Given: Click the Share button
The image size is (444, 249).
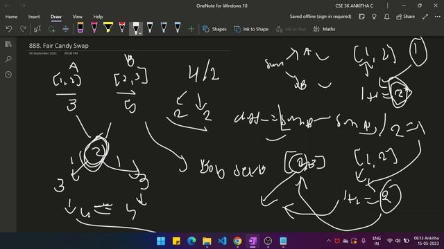Looking at the screenshot, I should 405,17.
